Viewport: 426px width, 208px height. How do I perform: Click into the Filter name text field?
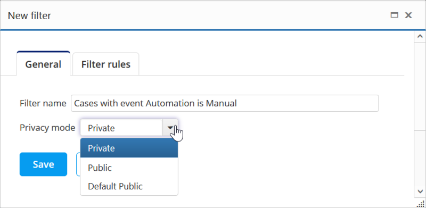click(x=225, y=103)
